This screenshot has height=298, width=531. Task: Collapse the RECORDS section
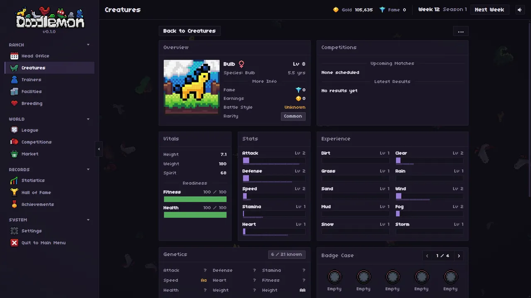pos(88,170)
